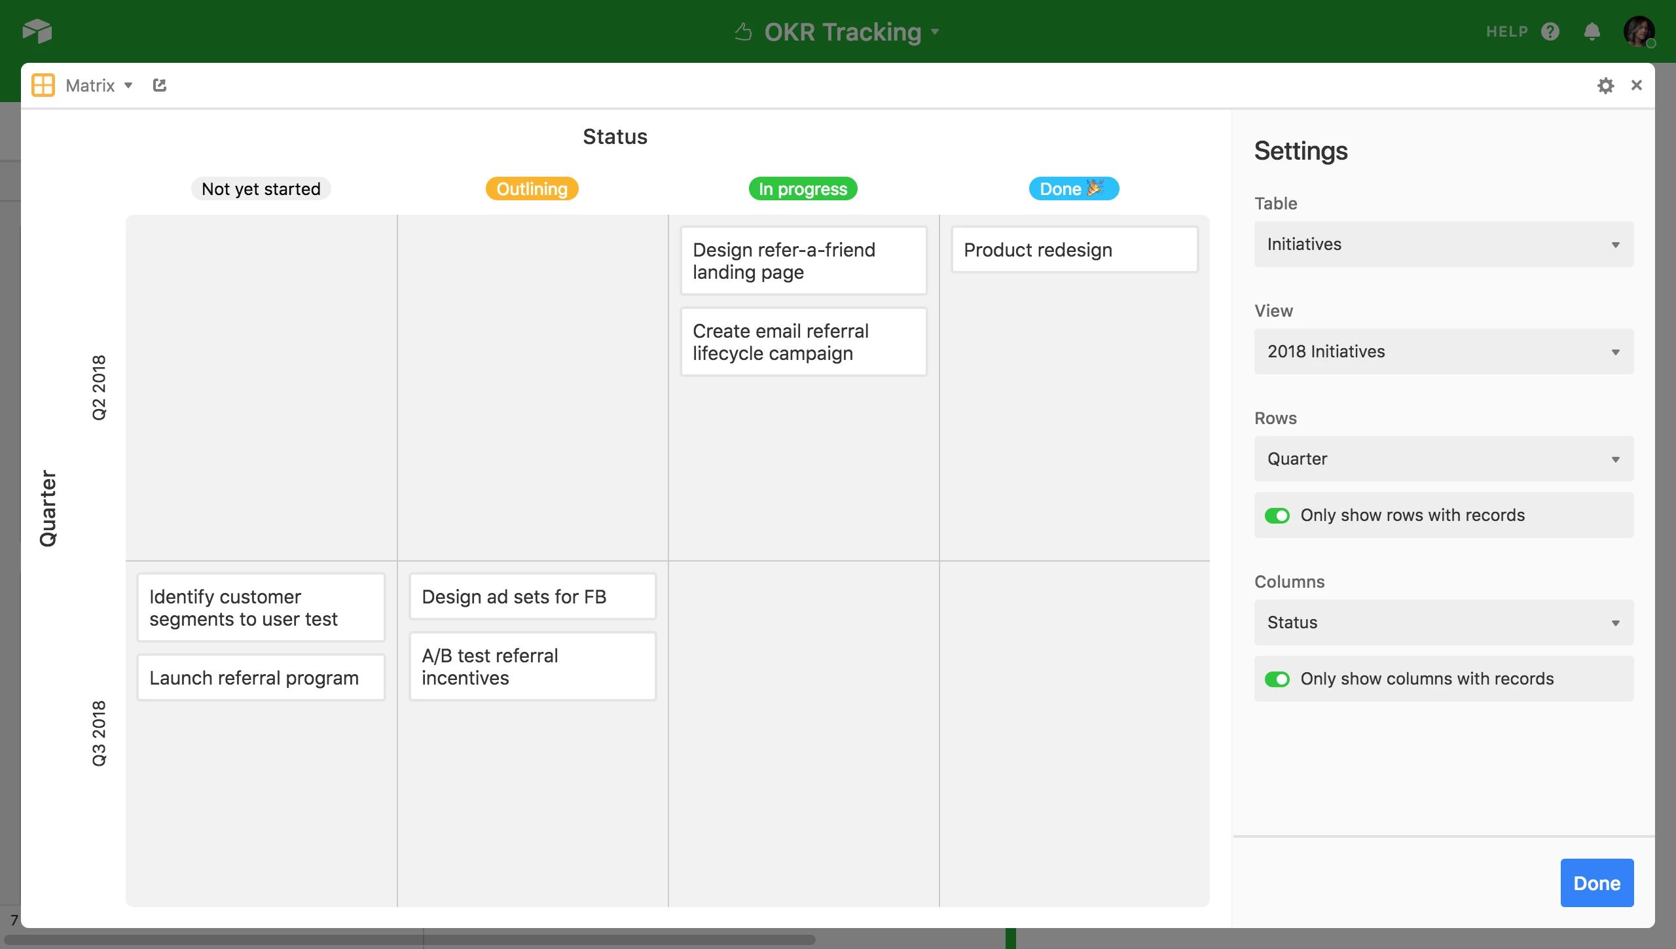The image size is (1676, 949).
Task: Open Create email referral lifecycle campaign card
Action: pyautogui.click(x=804, y=342)
